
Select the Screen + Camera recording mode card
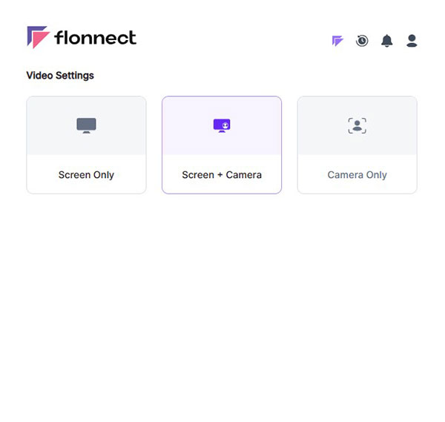click(222, 145)
